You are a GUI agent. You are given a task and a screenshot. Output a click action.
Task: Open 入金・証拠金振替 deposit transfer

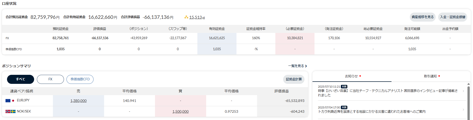(453, 17)
